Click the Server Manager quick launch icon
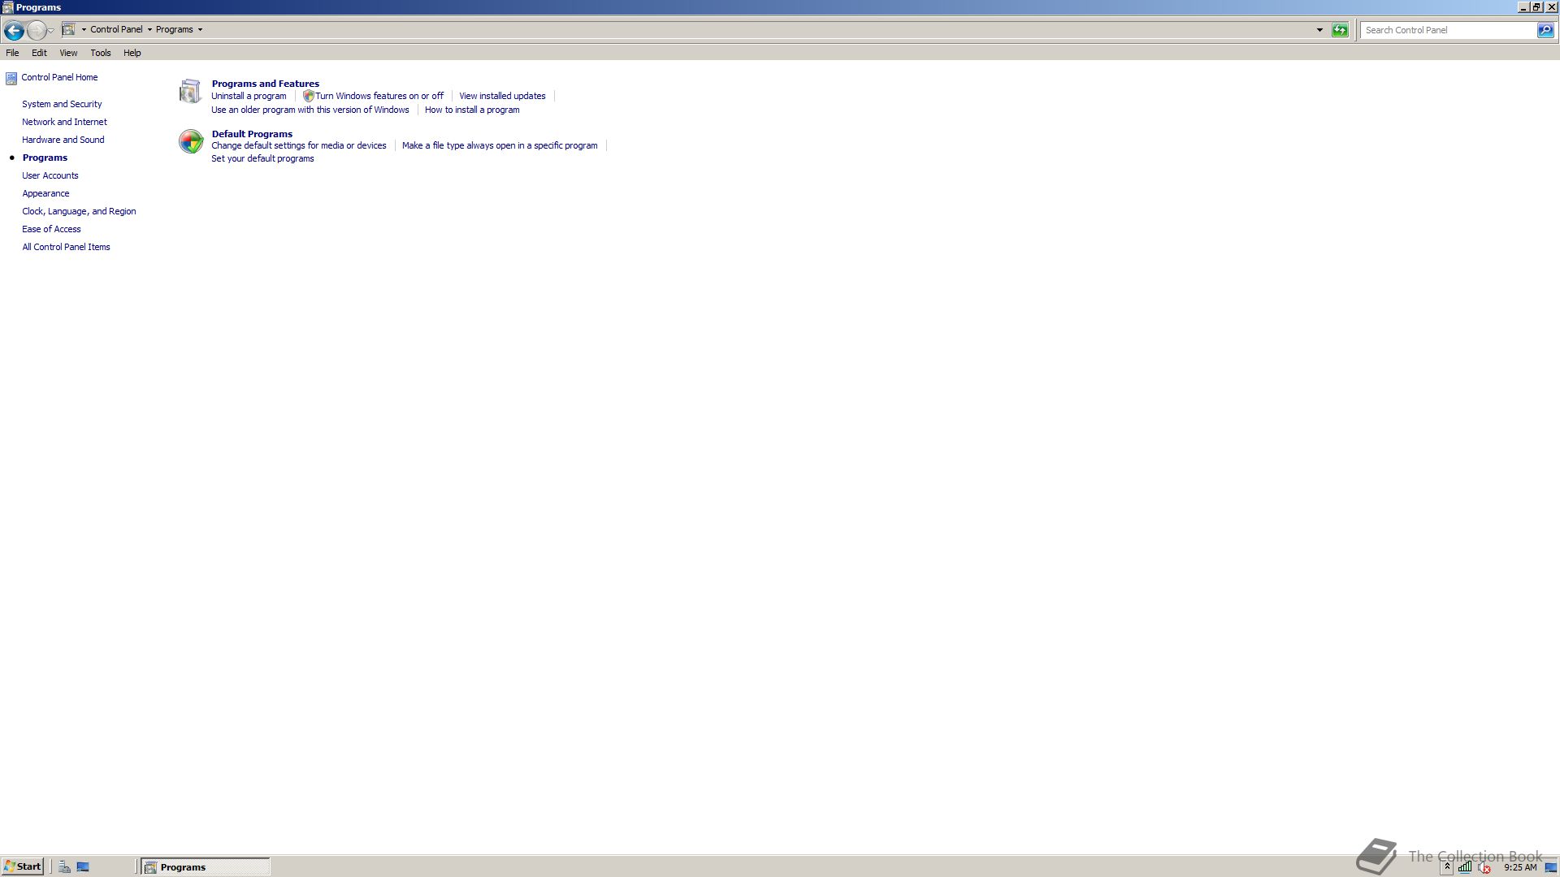Viewport: 1560px width, 877px height. [64, 867]
